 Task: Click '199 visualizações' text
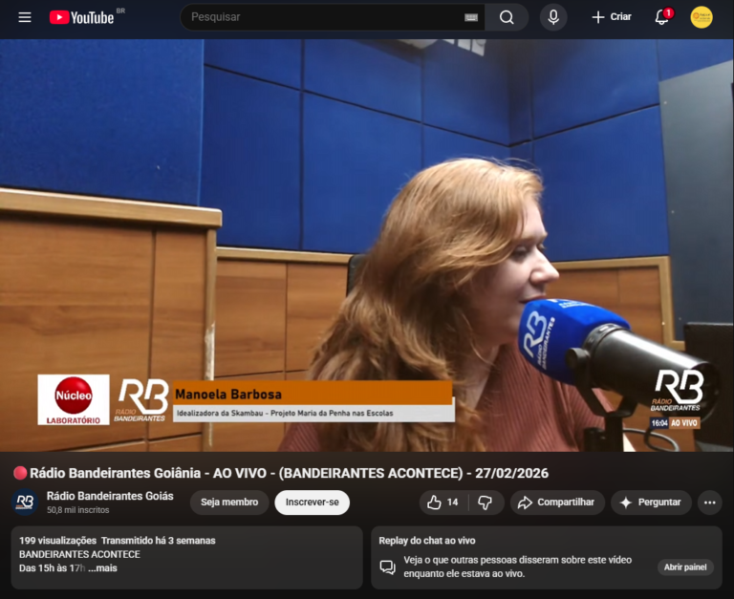coord(57,541)
